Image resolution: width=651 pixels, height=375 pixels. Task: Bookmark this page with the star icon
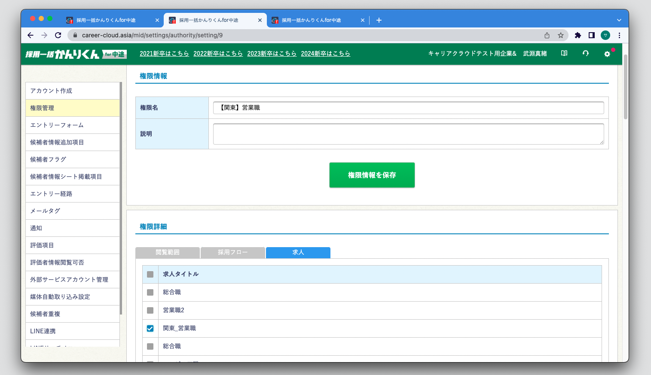(x=560, y=35)
